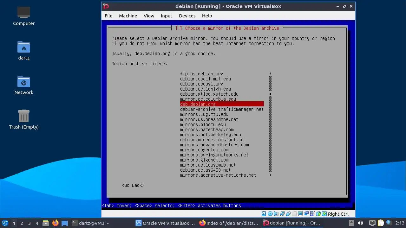This screenshot has height=228, width=406.
Task: Open the Machine menu
Action: tap(128, 16)
